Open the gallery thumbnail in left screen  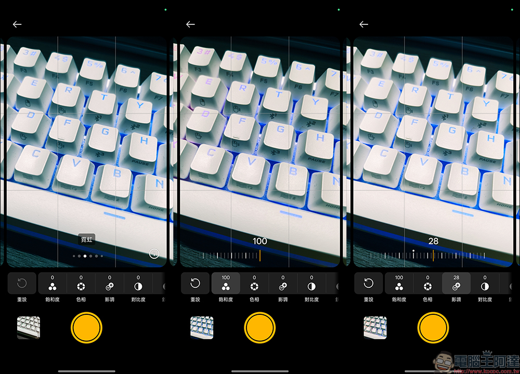pyautogui.click(x=29, y=328)
